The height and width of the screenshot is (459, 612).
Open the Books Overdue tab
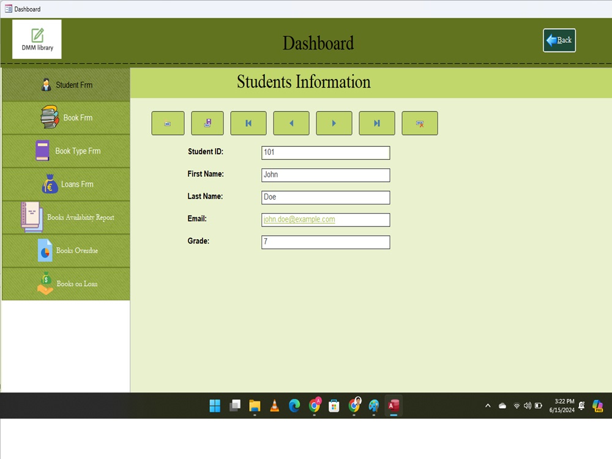click(66, 250)
